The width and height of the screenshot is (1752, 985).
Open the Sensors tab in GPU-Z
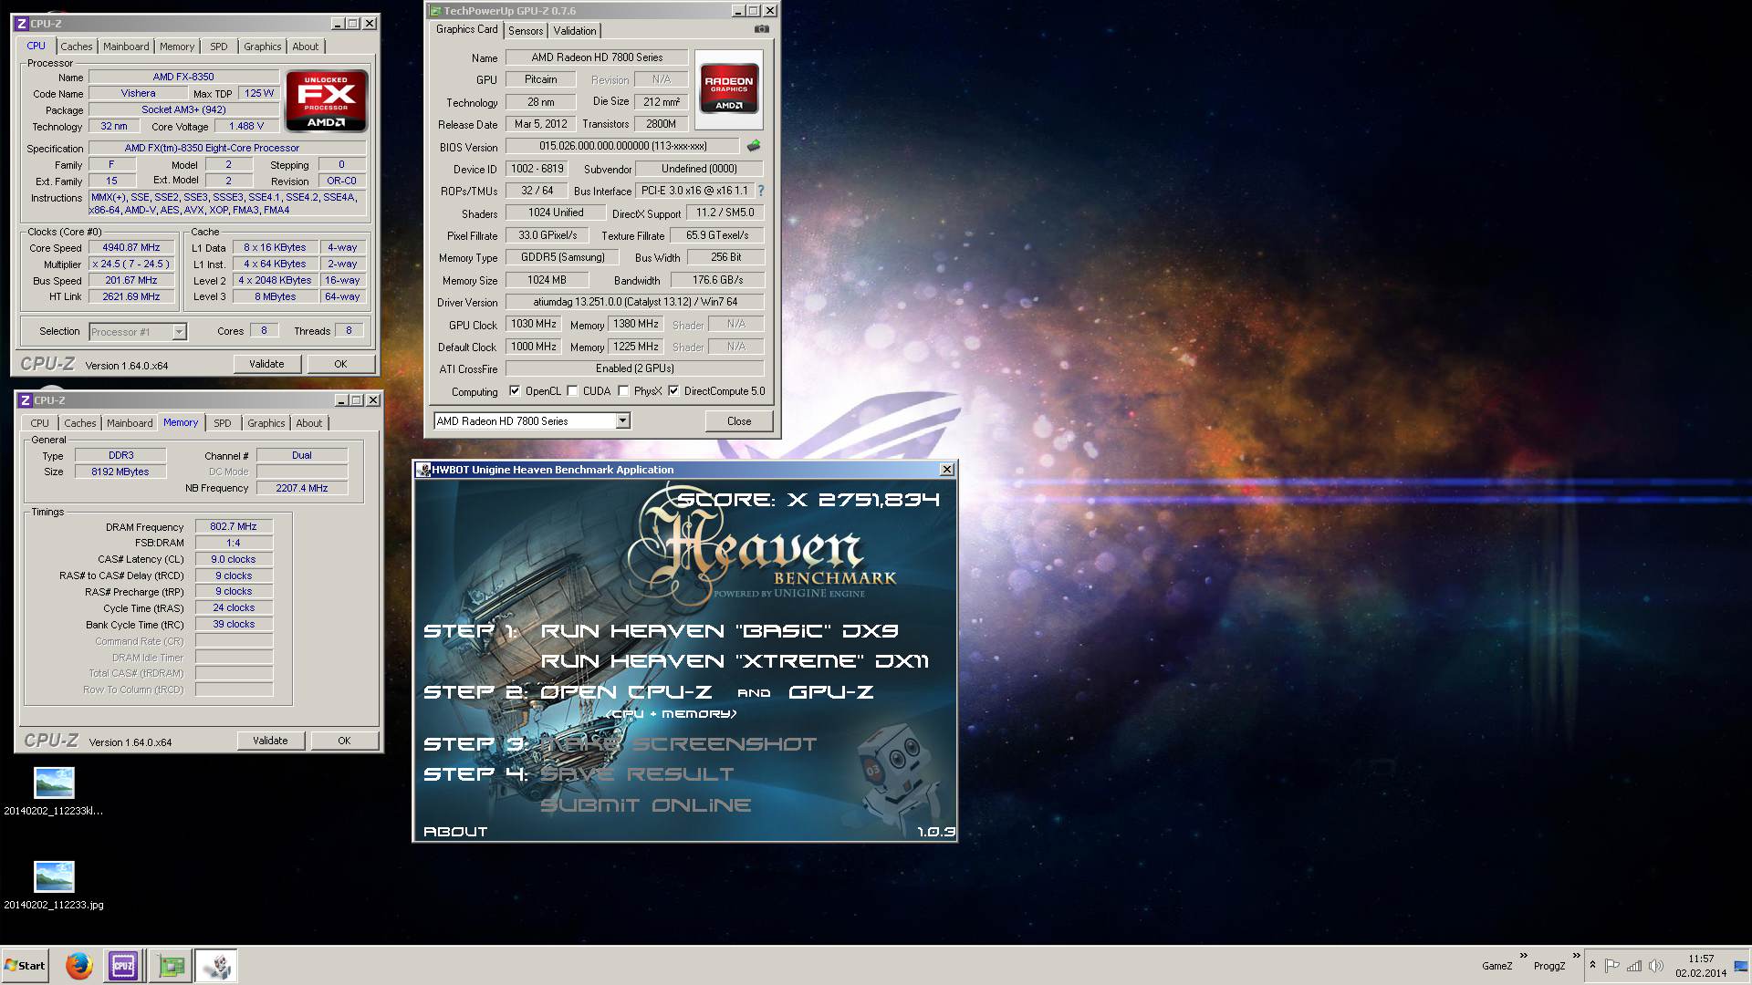pos(526,31)
